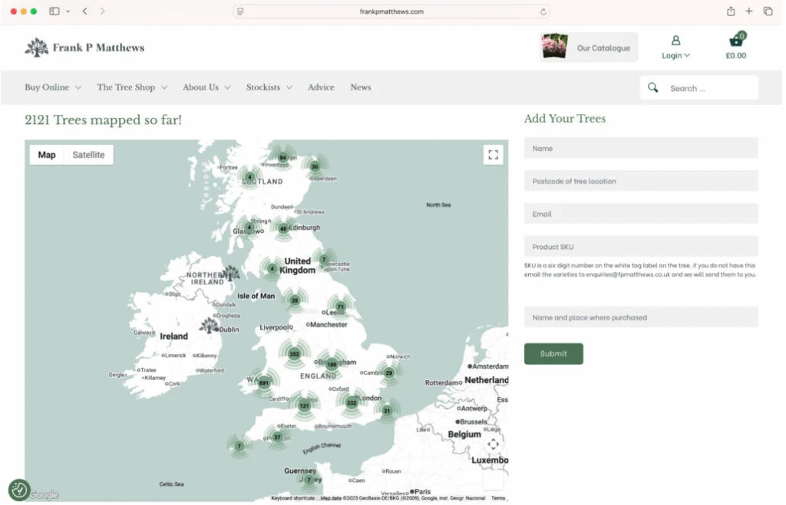Image resolution: width=786 pixels, height=505 pixels.
Task: Select the Map view type
Action: (47, 155)
